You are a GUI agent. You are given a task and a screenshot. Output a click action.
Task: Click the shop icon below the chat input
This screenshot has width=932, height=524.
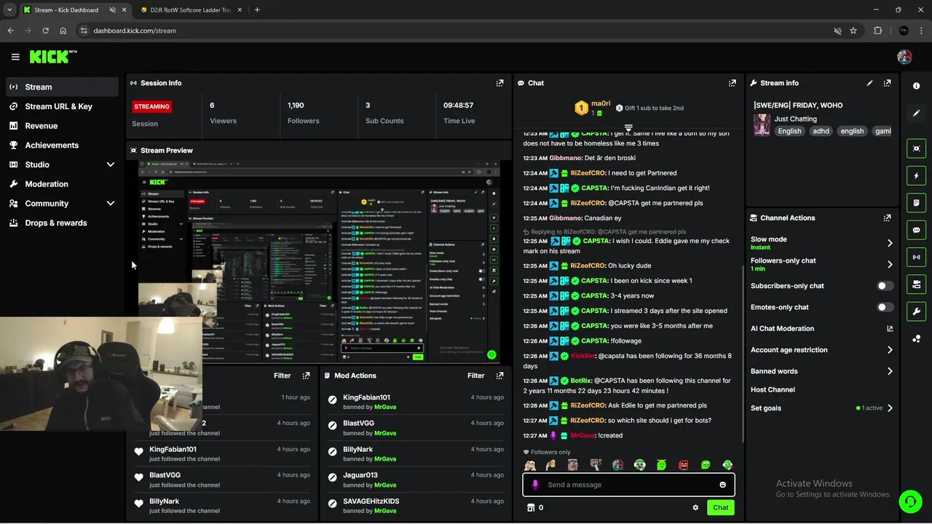point(531,507)
